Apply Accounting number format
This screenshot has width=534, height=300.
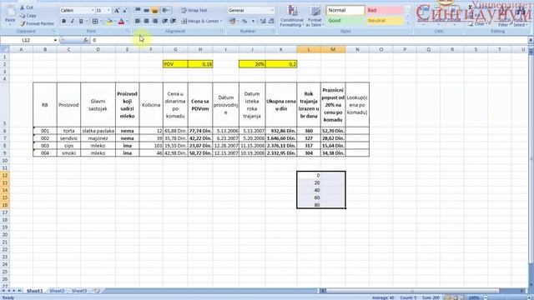[232, 21]
